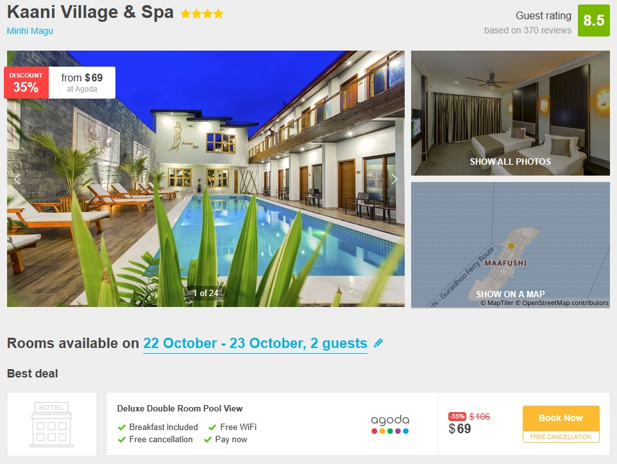Click the Deluxe Double Room Pool View title

point(180,408)
